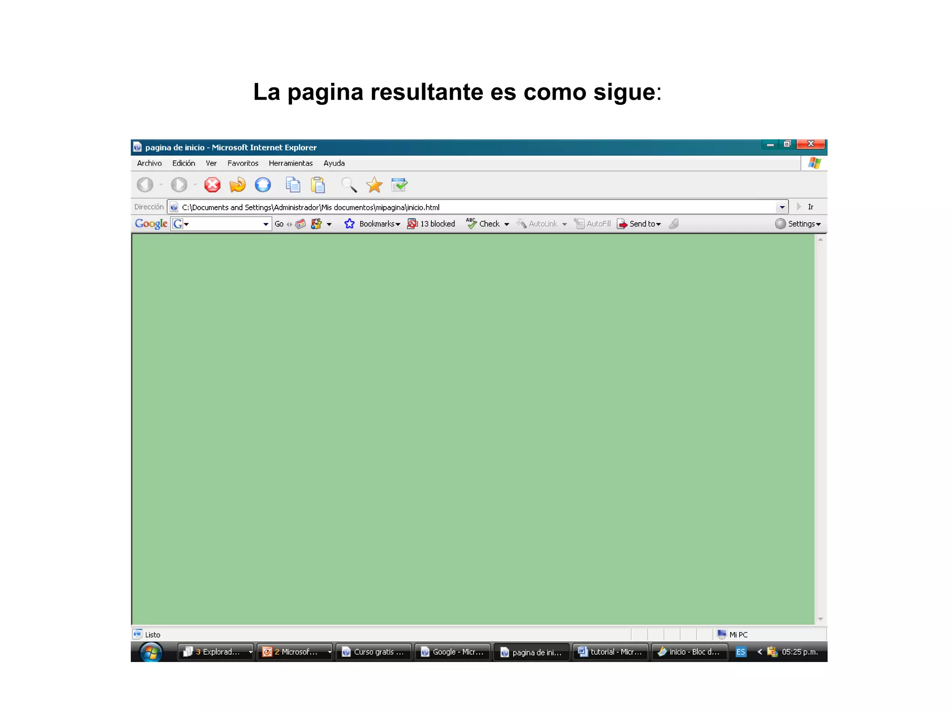951x713 pixels.
Task: Click the Paste clipboard icon in toolbar
Action: (x=318, y=185)
